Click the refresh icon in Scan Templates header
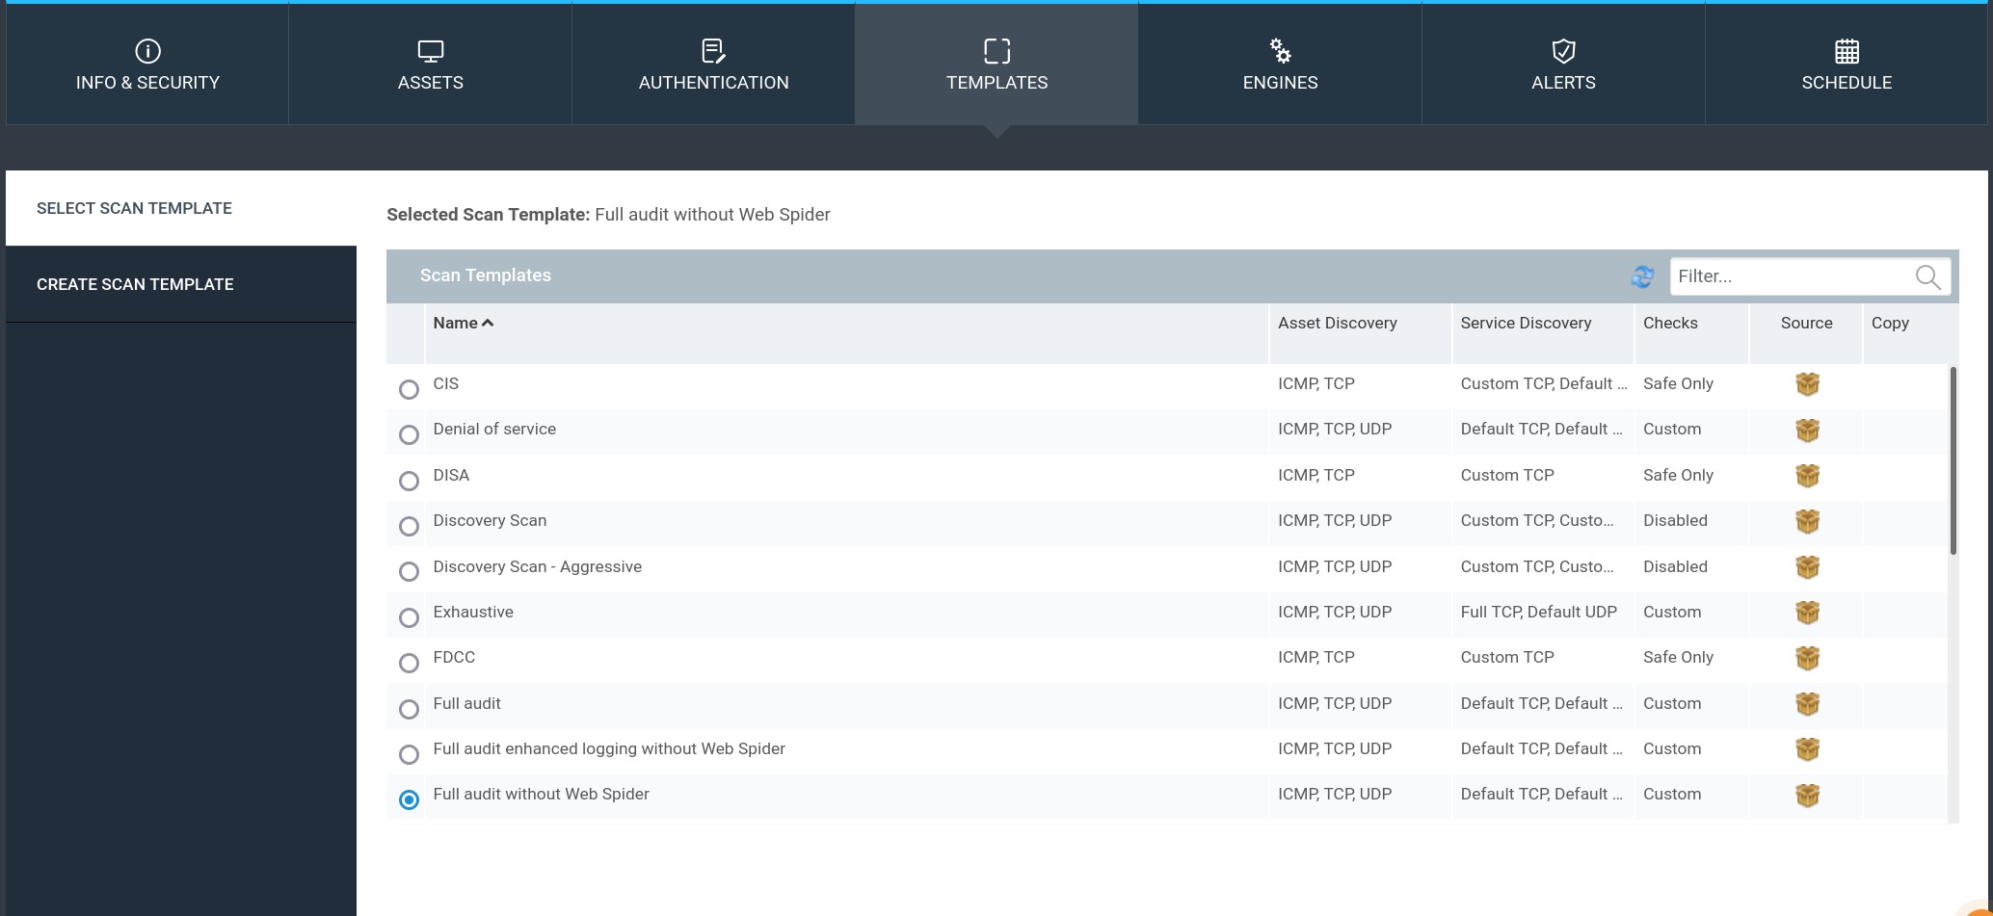Screen dimensions: 1993x916 click(1642, 276)
